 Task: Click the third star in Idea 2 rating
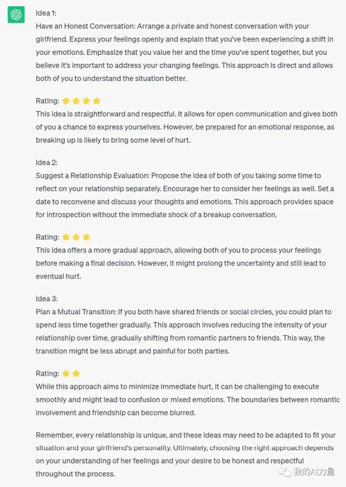coord(86,237)
